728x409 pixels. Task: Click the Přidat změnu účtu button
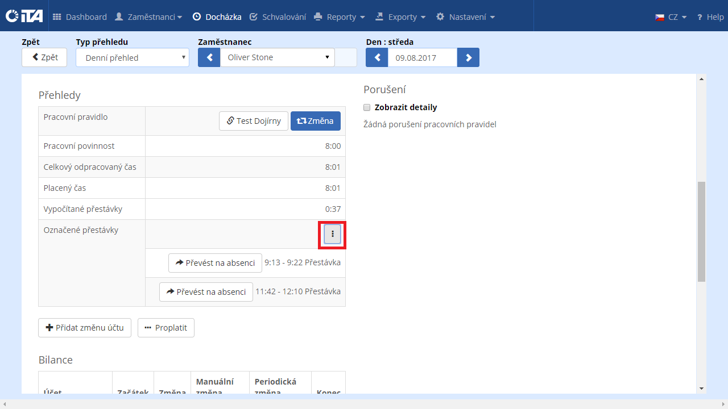pos(85,328)
